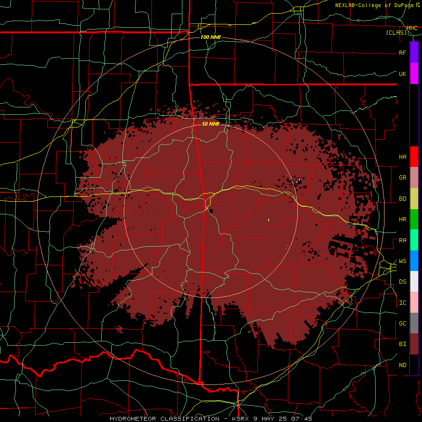This screenshot has height=422, width=422.
Task: Click the 50 NMI range ring label
Action: point(211,124)
